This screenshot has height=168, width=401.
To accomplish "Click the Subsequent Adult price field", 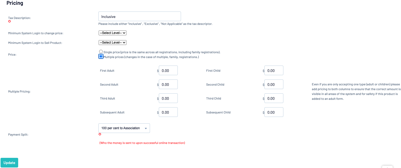I will coord(168,112).
